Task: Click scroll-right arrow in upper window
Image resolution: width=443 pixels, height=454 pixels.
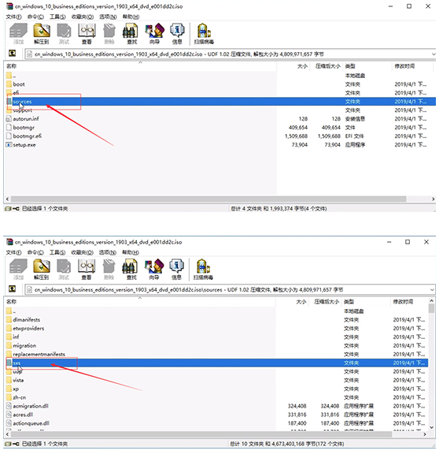Action: pos(434,199)
